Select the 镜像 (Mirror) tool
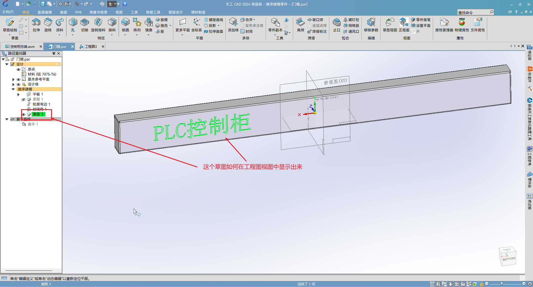 [149, 25]
